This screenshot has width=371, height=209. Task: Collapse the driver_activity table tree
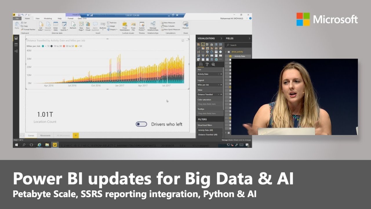click(226, 52)
